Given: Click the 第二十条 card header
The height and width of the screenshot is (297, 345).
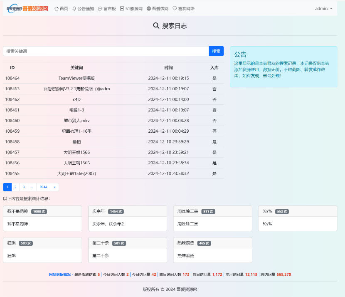Looking at the screenshot, I should (128, 243).
